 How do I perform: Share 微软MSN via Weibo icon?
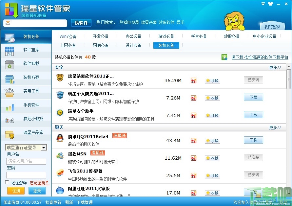click(194, 158)
